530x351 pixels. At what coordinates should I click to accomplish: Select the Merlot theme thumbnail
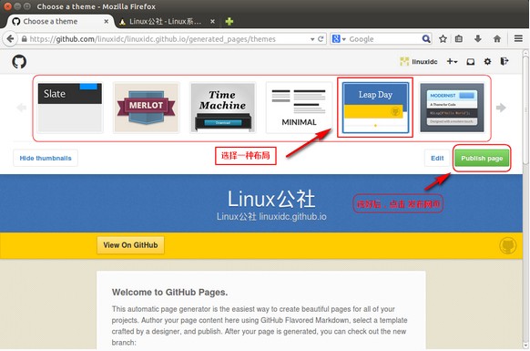pos(146,108)
